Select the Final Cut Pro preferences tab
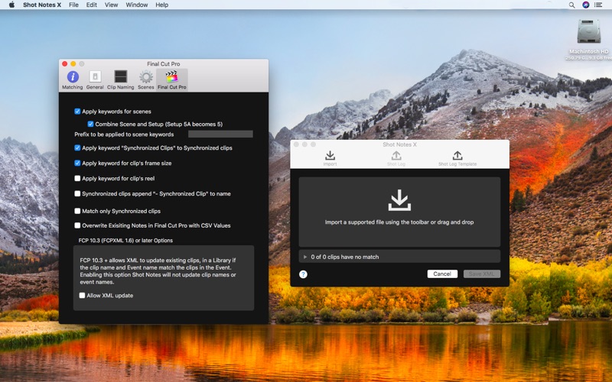This screenshot has width=612, height=382. tap(171, 80)
